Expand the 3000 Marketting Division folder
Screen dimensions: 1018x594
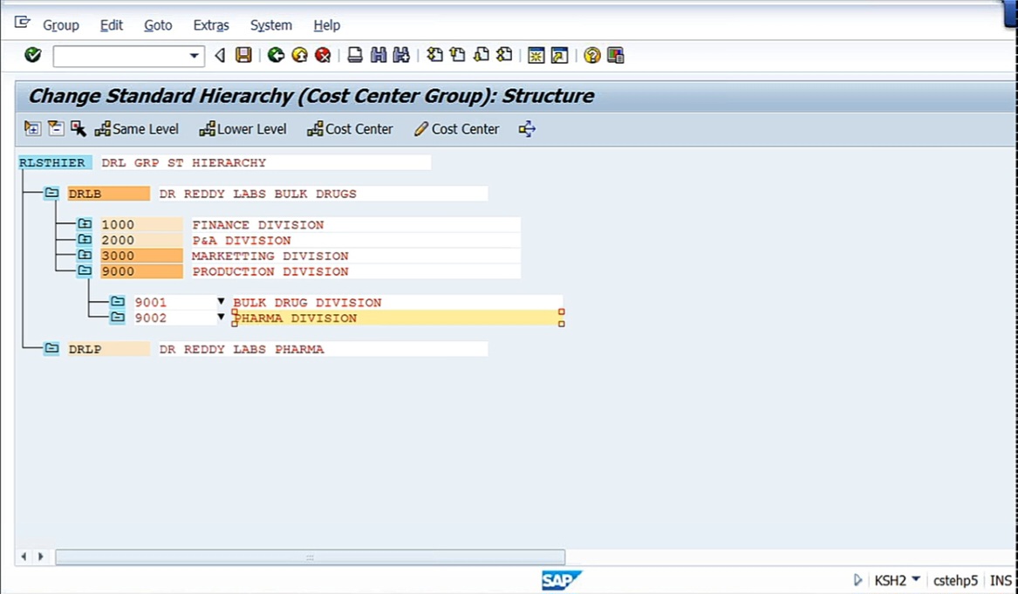point(85,255)
